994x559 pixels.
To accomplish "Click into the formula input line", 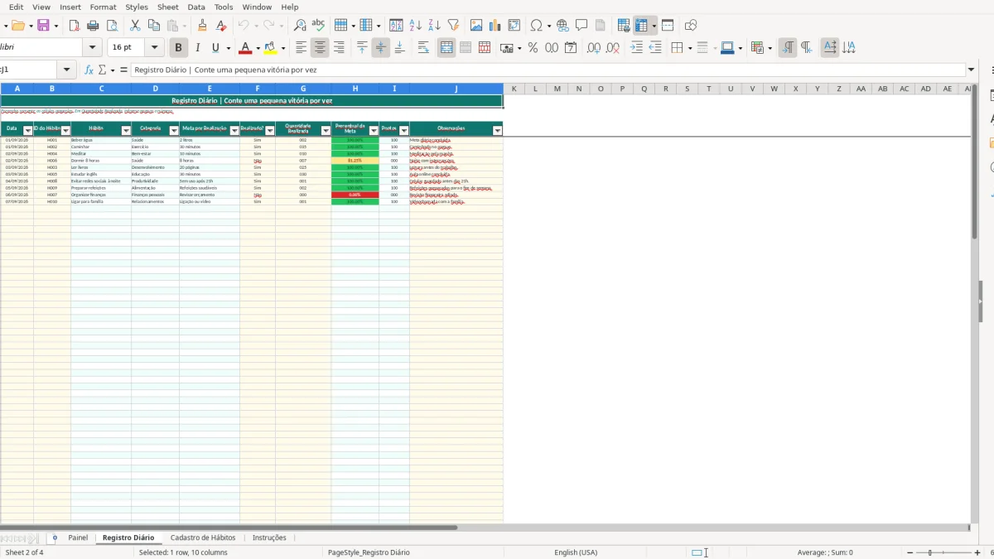I will click(547, 70).
